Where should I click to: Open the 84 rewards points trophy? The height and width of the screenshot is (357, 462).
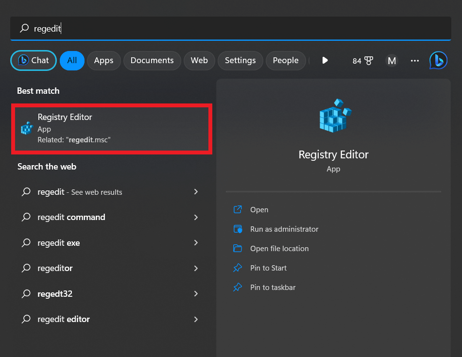[x=363, y=61]
